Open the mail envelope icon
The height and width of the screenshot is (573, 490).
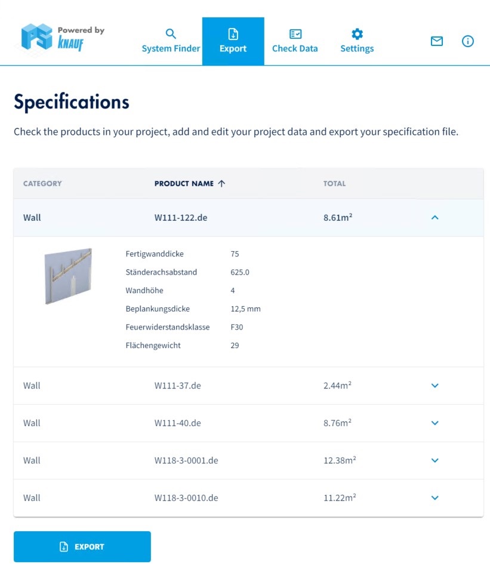(x=437, y=41)
